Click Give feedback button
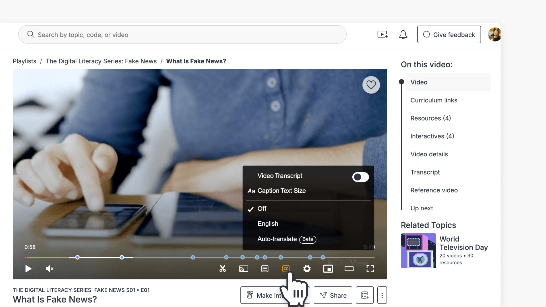This screenshot has width=546, height=307. (449, 34)
